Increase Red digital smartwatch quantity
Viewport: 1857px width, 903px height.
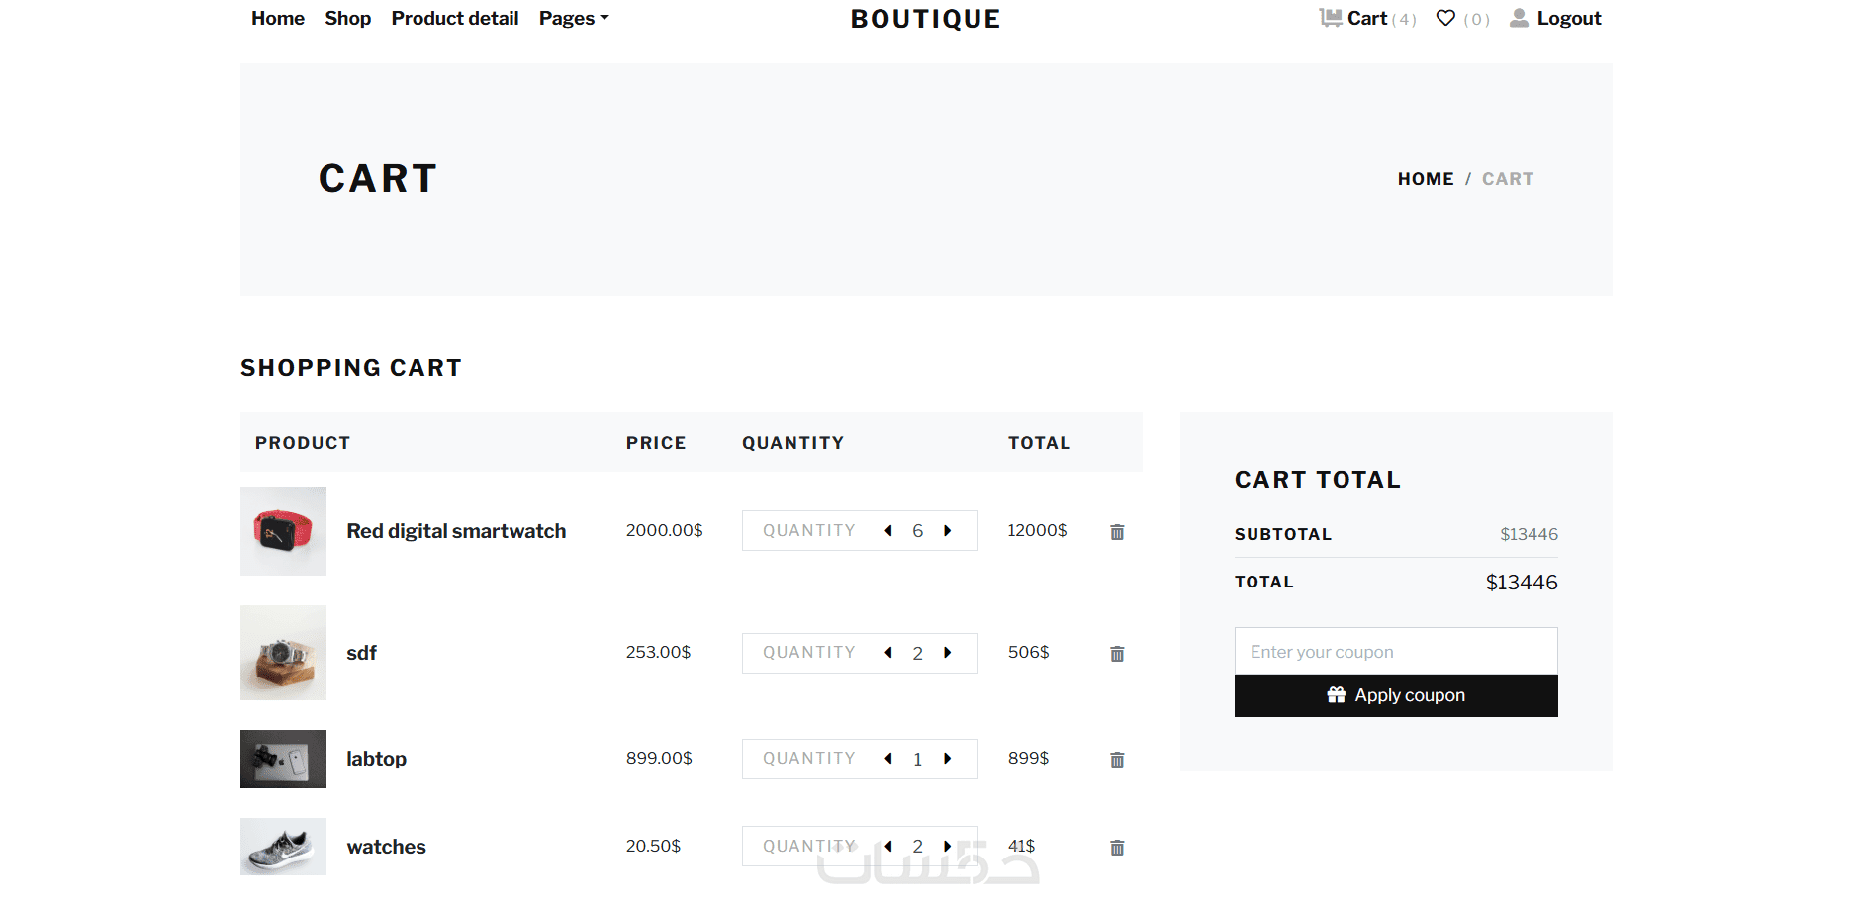click(x=948, y=531)
